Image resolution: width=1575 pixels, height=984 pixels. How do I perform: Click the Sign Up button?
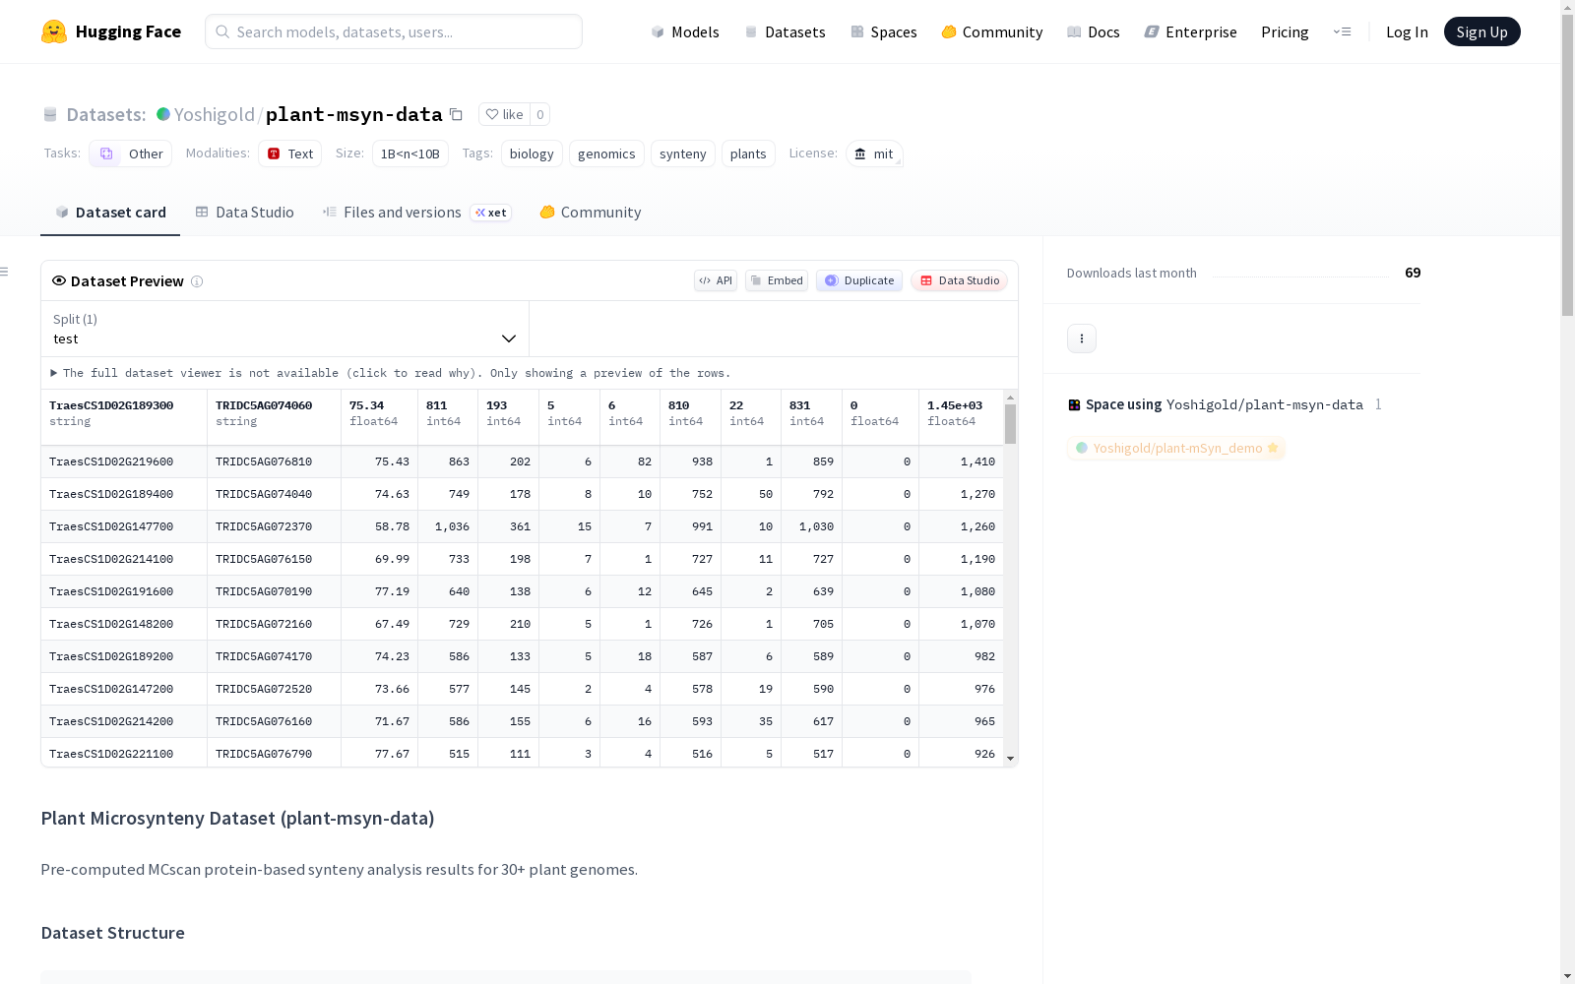[x=1482, y=31]
